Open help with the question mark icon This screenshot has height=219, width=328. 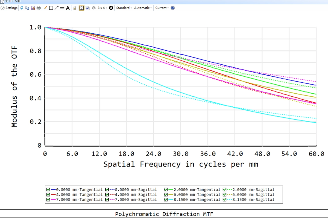pos(173,8)
